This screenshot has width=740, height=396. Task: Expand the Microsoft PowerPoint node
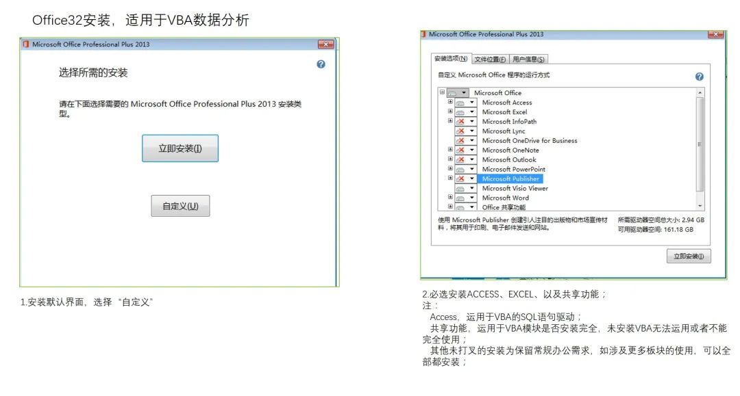(x=450, y=168)
